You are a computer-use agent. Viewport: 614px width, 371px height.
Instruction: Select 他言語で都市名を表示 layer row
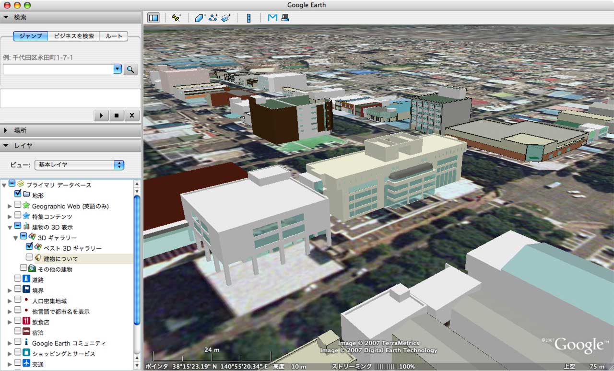point(61,312)
